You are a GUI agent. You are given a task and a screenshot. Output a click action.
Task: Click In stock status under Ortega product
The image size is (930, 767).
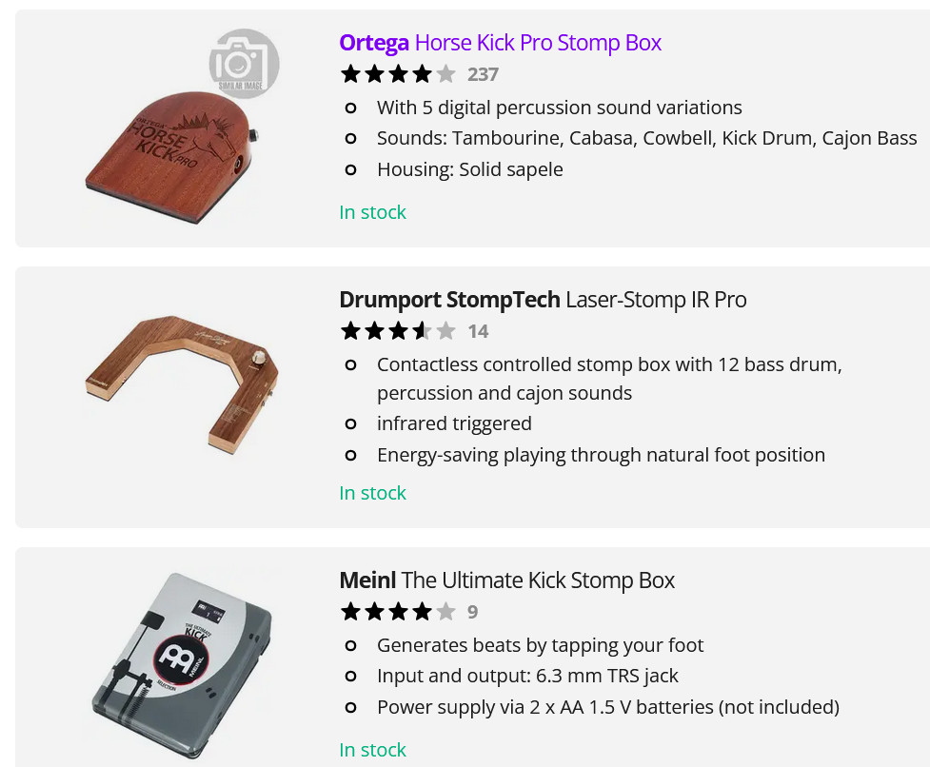(372, 212)
